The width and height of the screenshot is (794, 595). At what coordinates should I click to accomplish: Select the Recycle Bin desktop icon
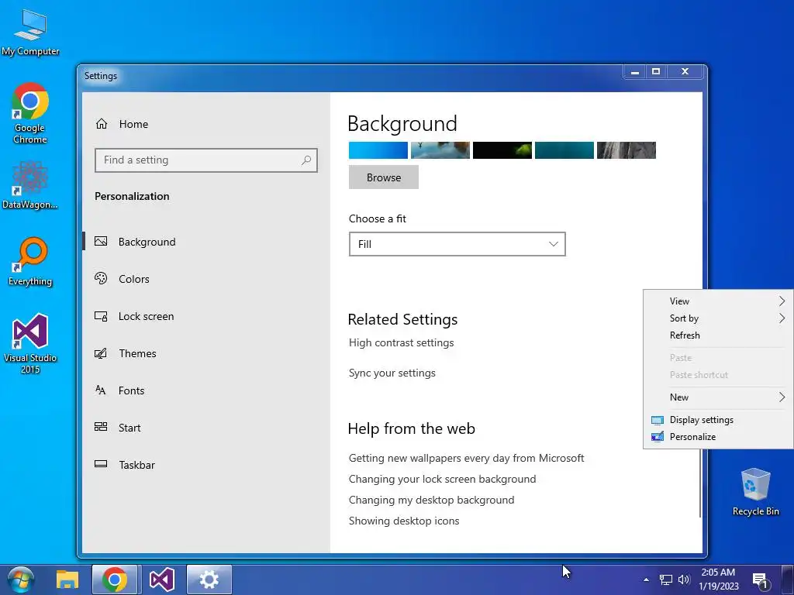click(x=755, y=492)
